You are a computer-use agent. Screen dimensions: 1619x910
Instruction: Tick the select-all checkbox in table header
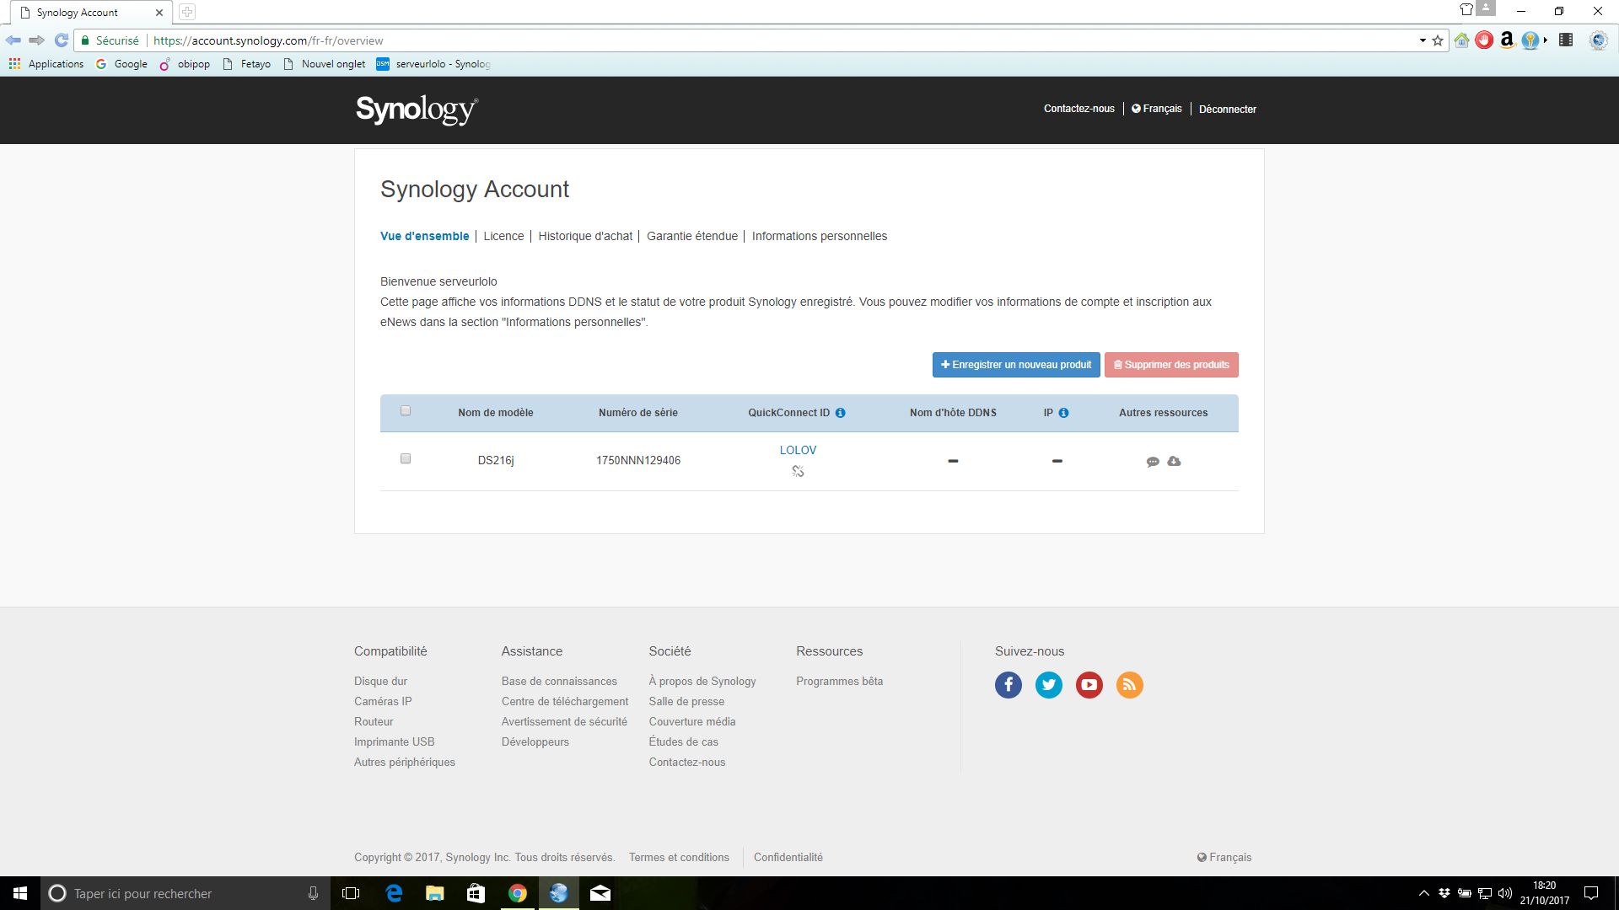point(406,411)
